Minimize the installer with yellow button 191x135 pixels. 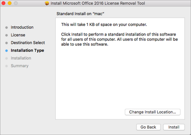coord(10,3)
